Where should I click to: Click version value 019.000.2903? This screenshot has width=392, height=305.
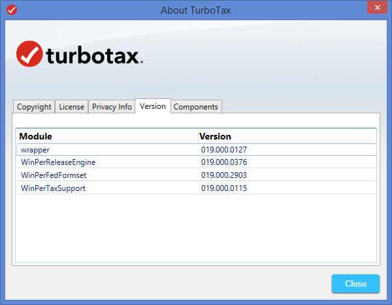224,175
